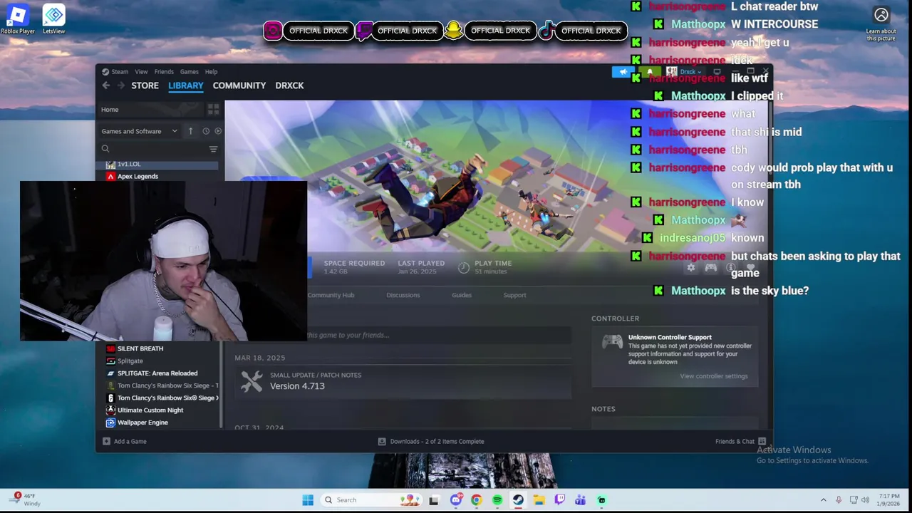Screen dimensions: 912x513
Task: Switch library to grid collections view icon
Action: pyautogui.click(x=213, y=110)
